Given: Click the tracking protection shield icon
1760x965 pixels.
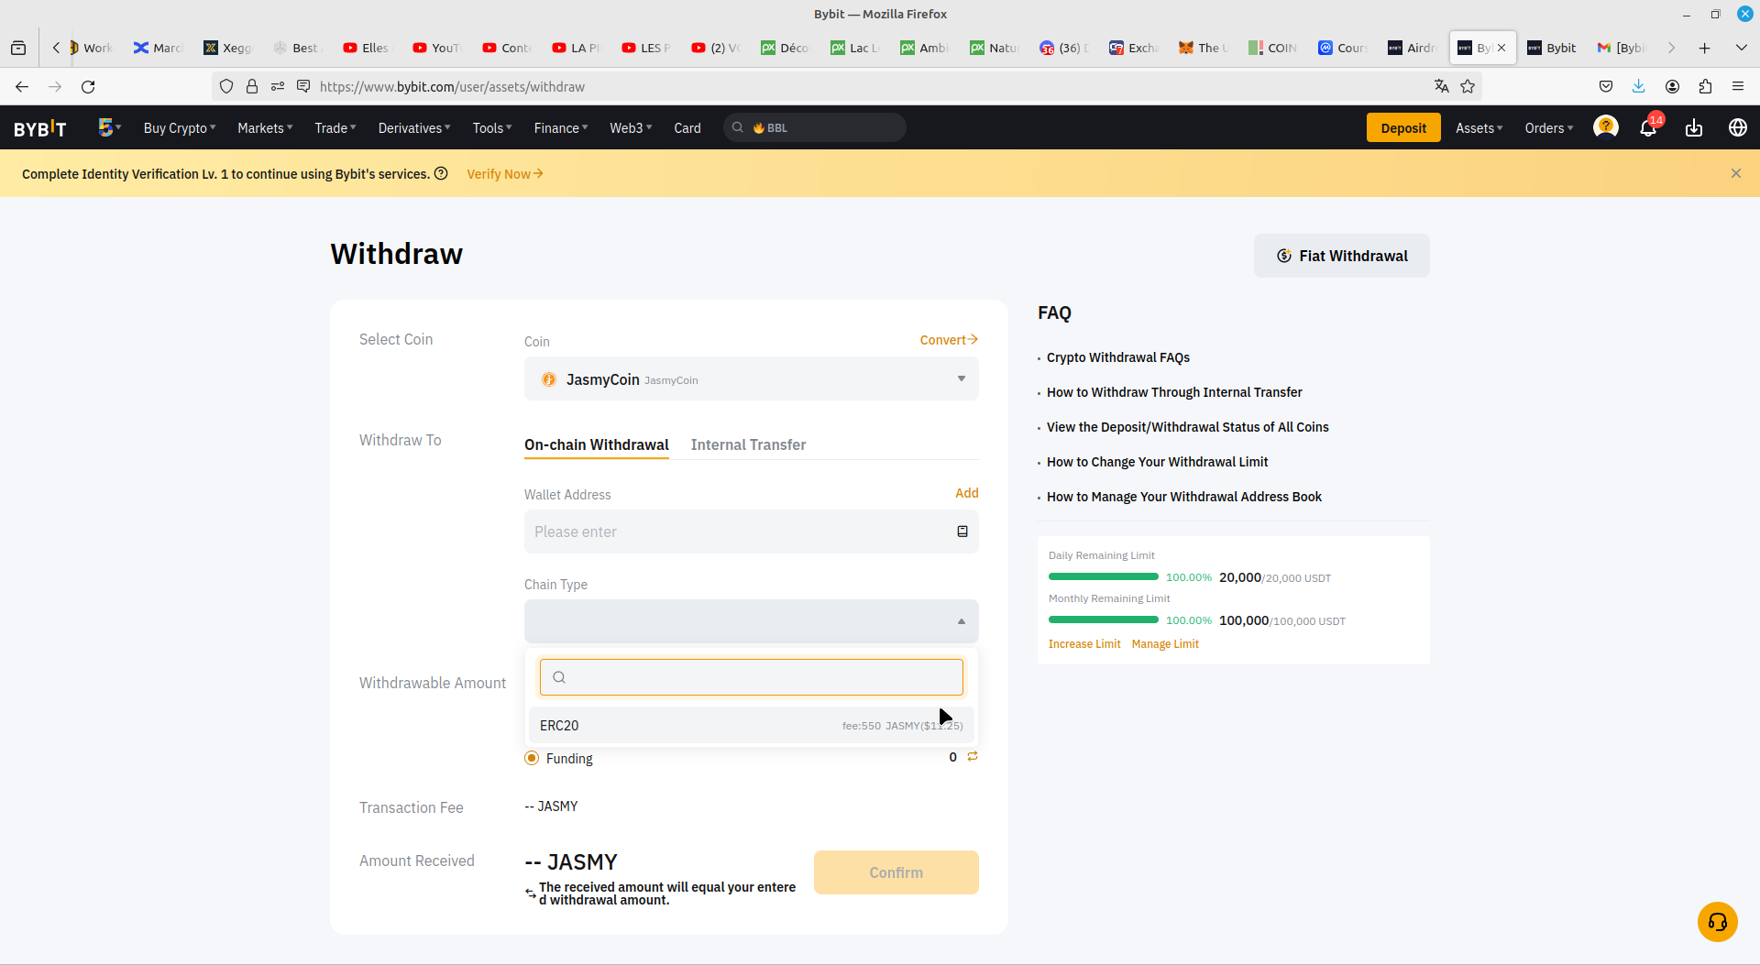Looking at the screenshot, I should [x=226, y=87].
